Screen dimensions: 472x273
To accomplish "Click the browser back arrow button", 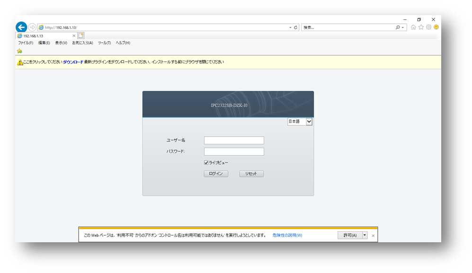I will (x=21, y=27).
